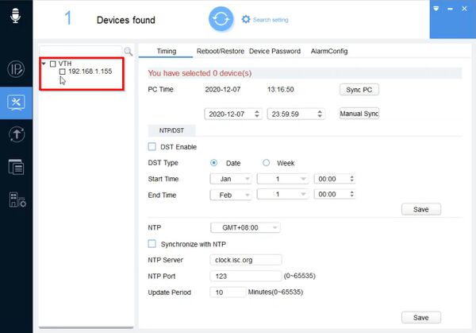The image size is (476, 333).
Task: Select the System Settings tools sidebar icon
Action: (x=16, y=103)
